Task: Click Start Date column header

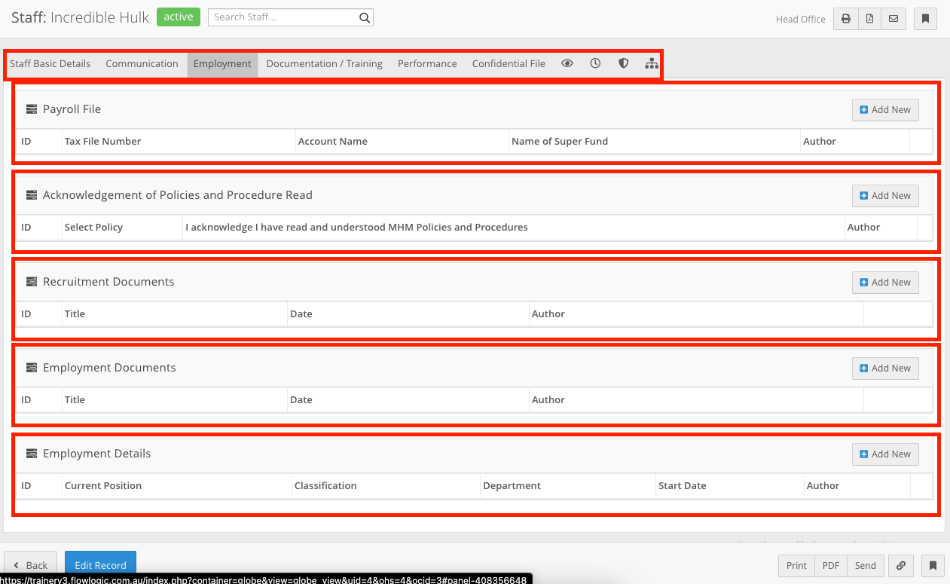Action: point(683,485)
